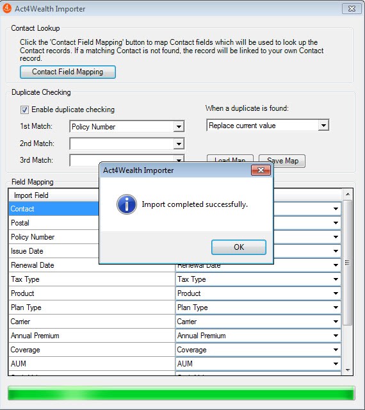The image size is (365, 410).
Task: Select the Product import field
Action: [x=92, y=293]
